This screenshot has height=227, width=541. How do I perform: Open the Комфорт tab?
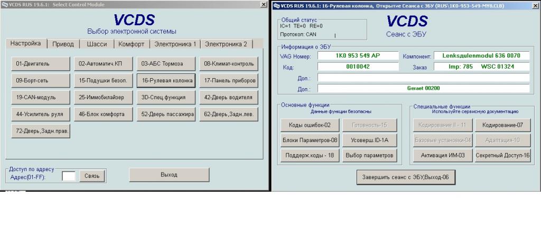coord(132,44)
